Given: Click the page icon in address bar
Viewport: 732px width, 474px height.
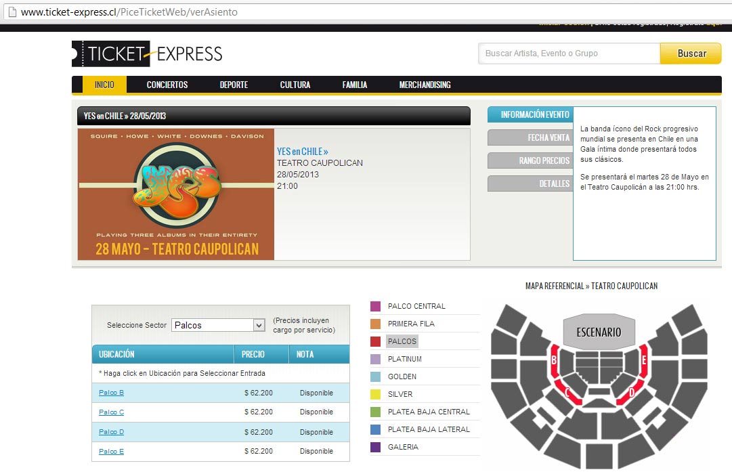Looking at the screenshot, I should click(13, 12).
